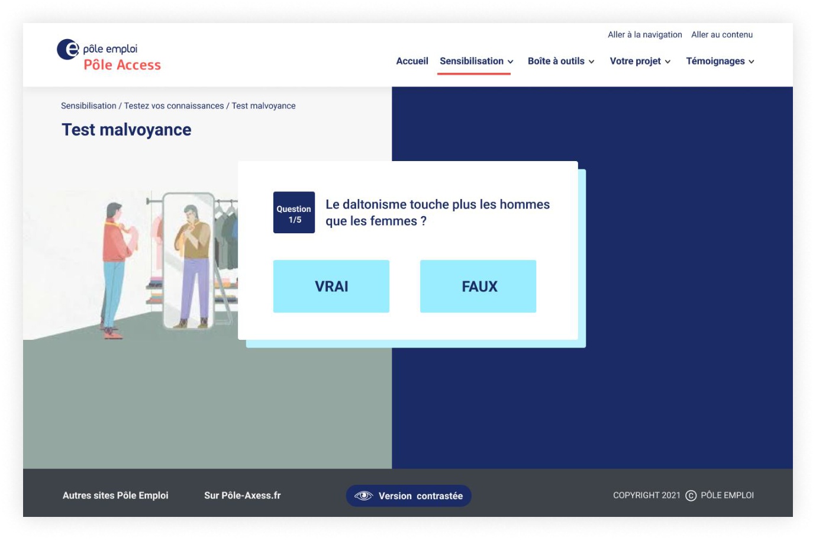The image size is (816, 540).
Task: Open the Sur Pôle-Axess.fr footer link
Action: [243, 495]
